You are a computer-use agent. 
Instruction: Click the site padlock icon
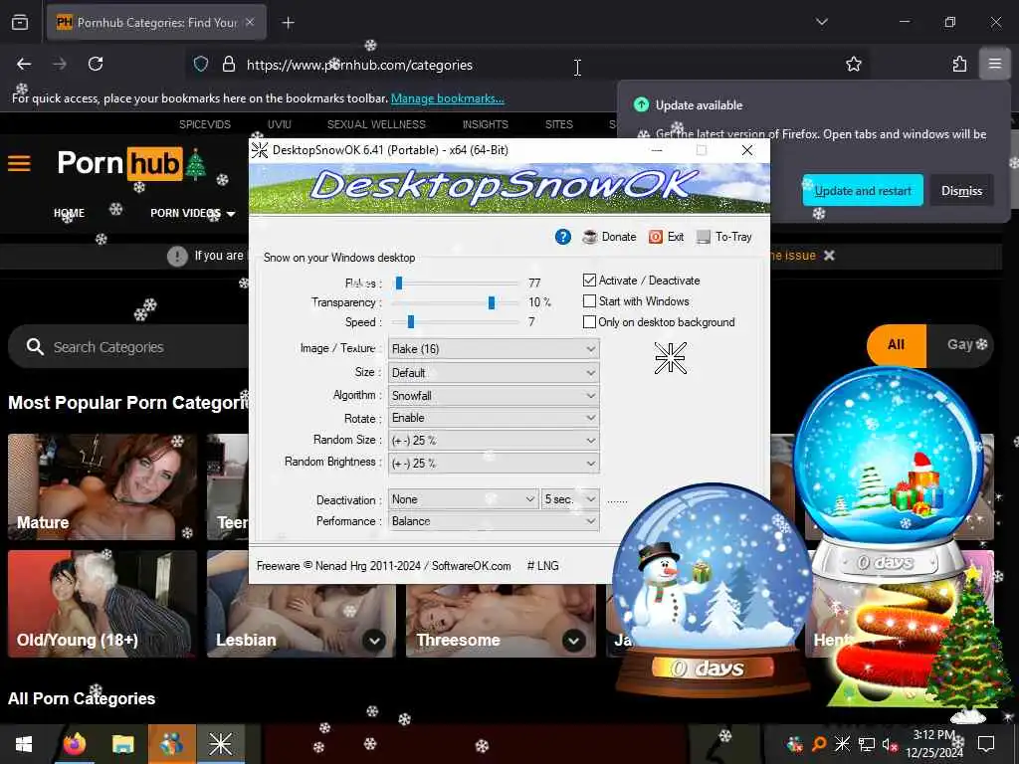click(229, 64)
